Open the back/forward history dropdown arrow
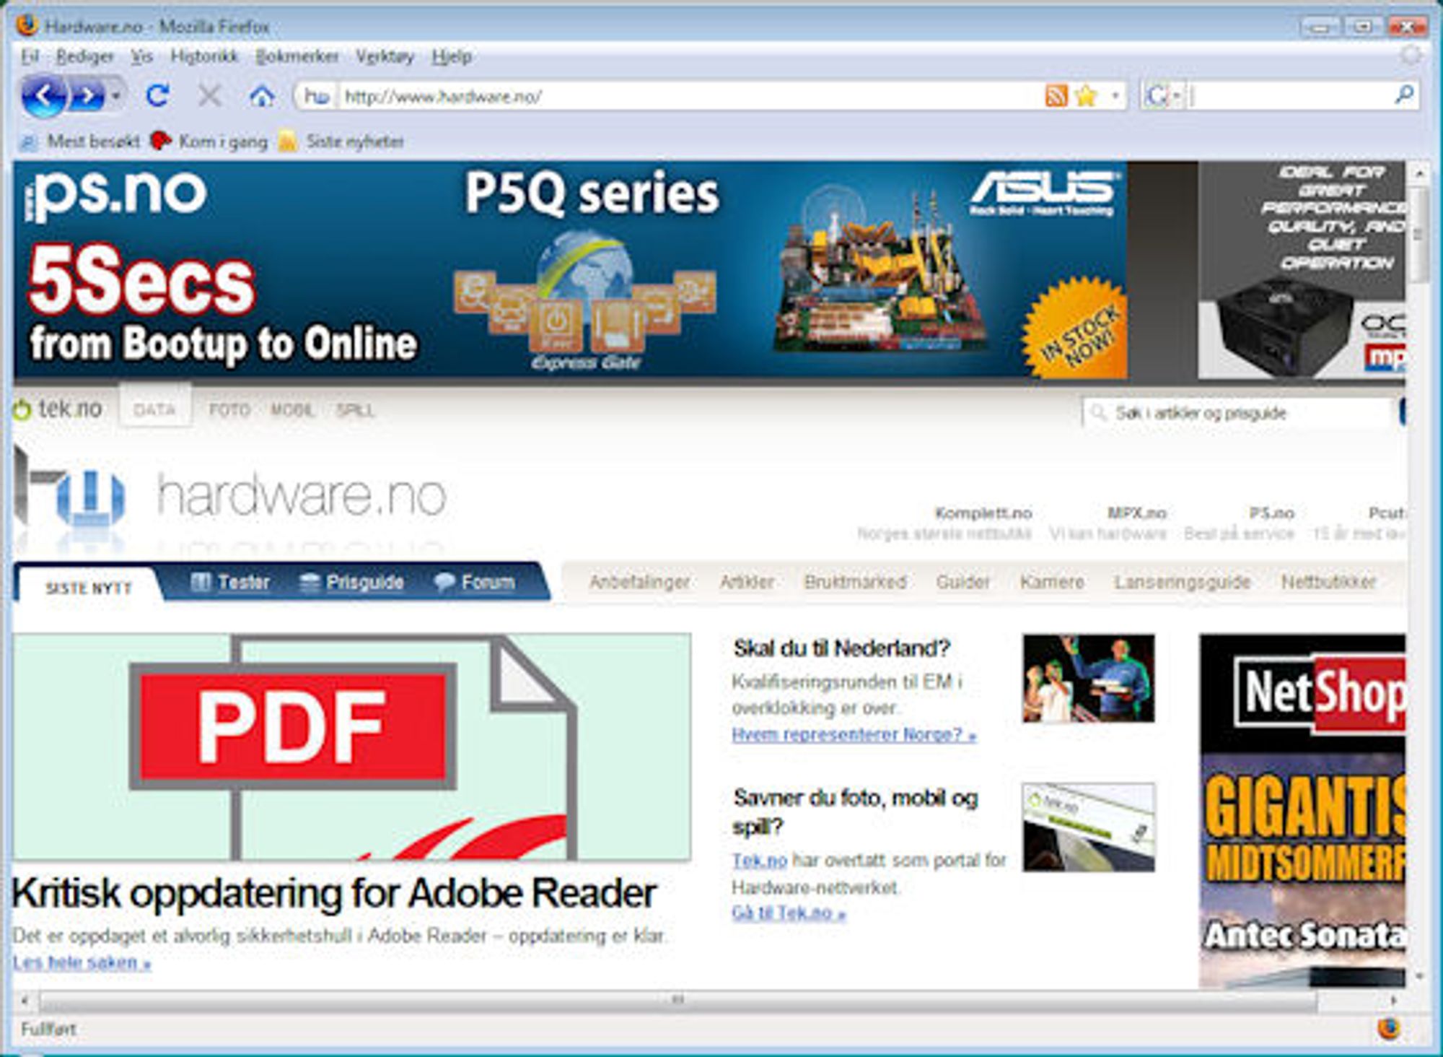 pyautogui.click(x=115, y=96)
